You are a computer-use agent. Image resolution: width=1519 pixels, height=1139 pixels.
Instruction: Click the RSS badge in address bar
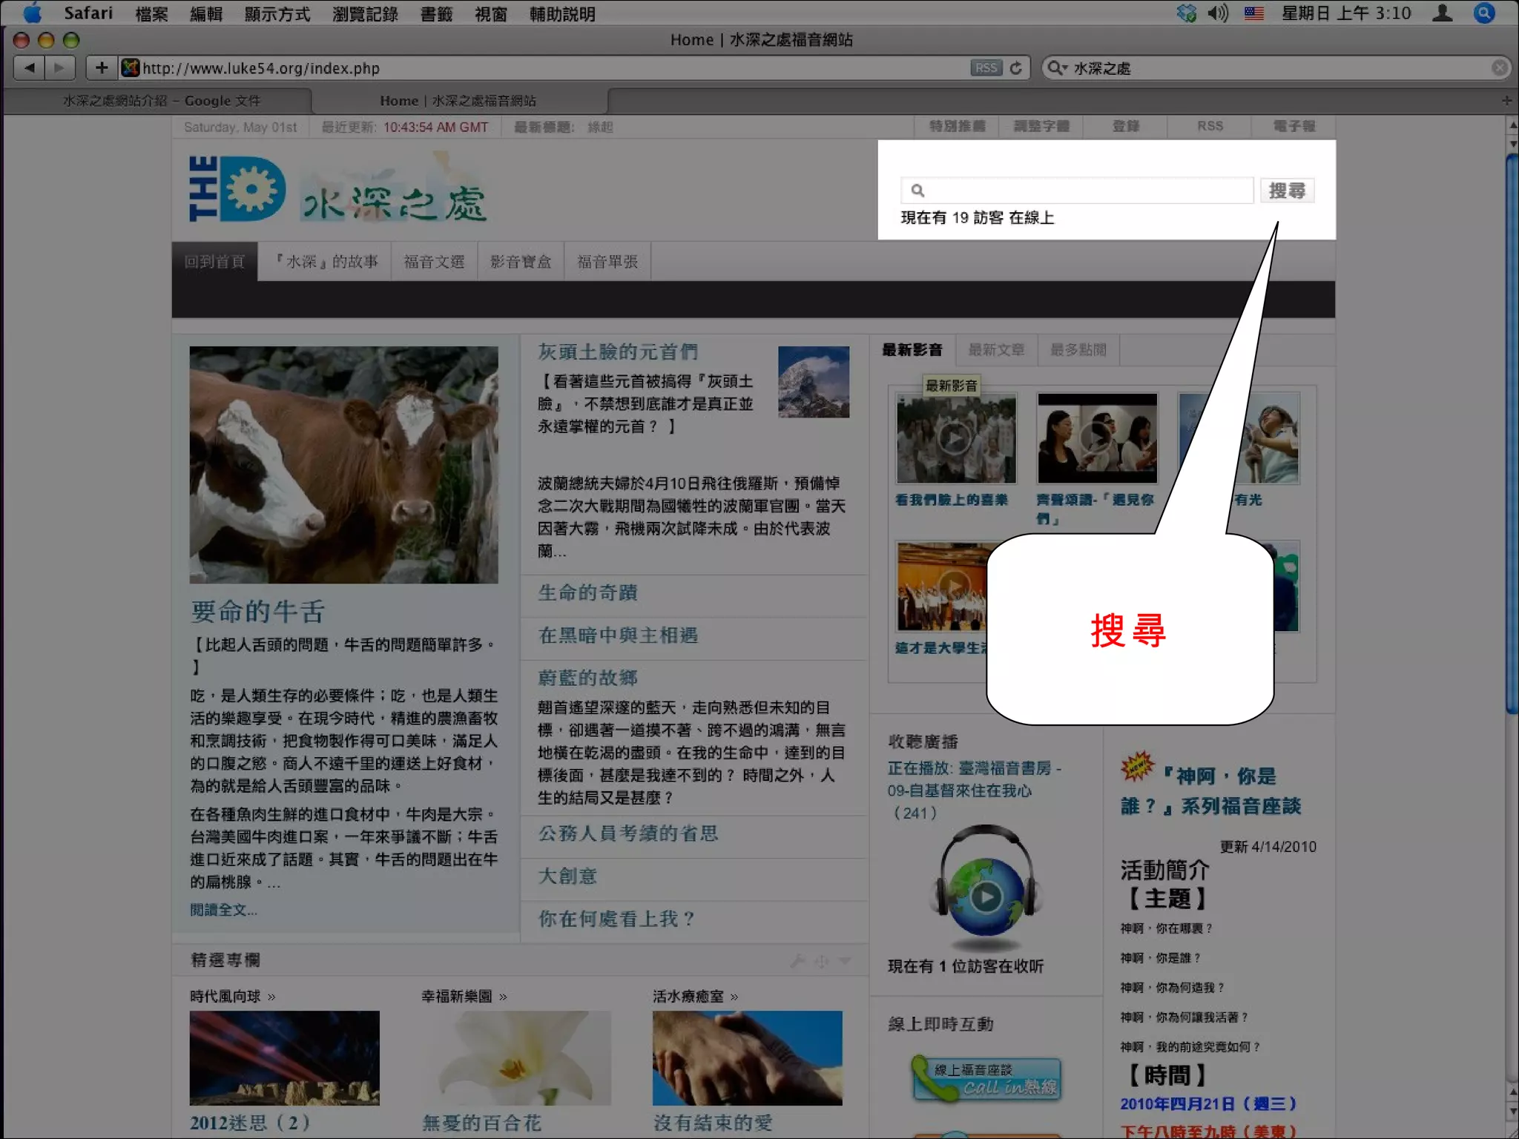click(x=986, y=68)
